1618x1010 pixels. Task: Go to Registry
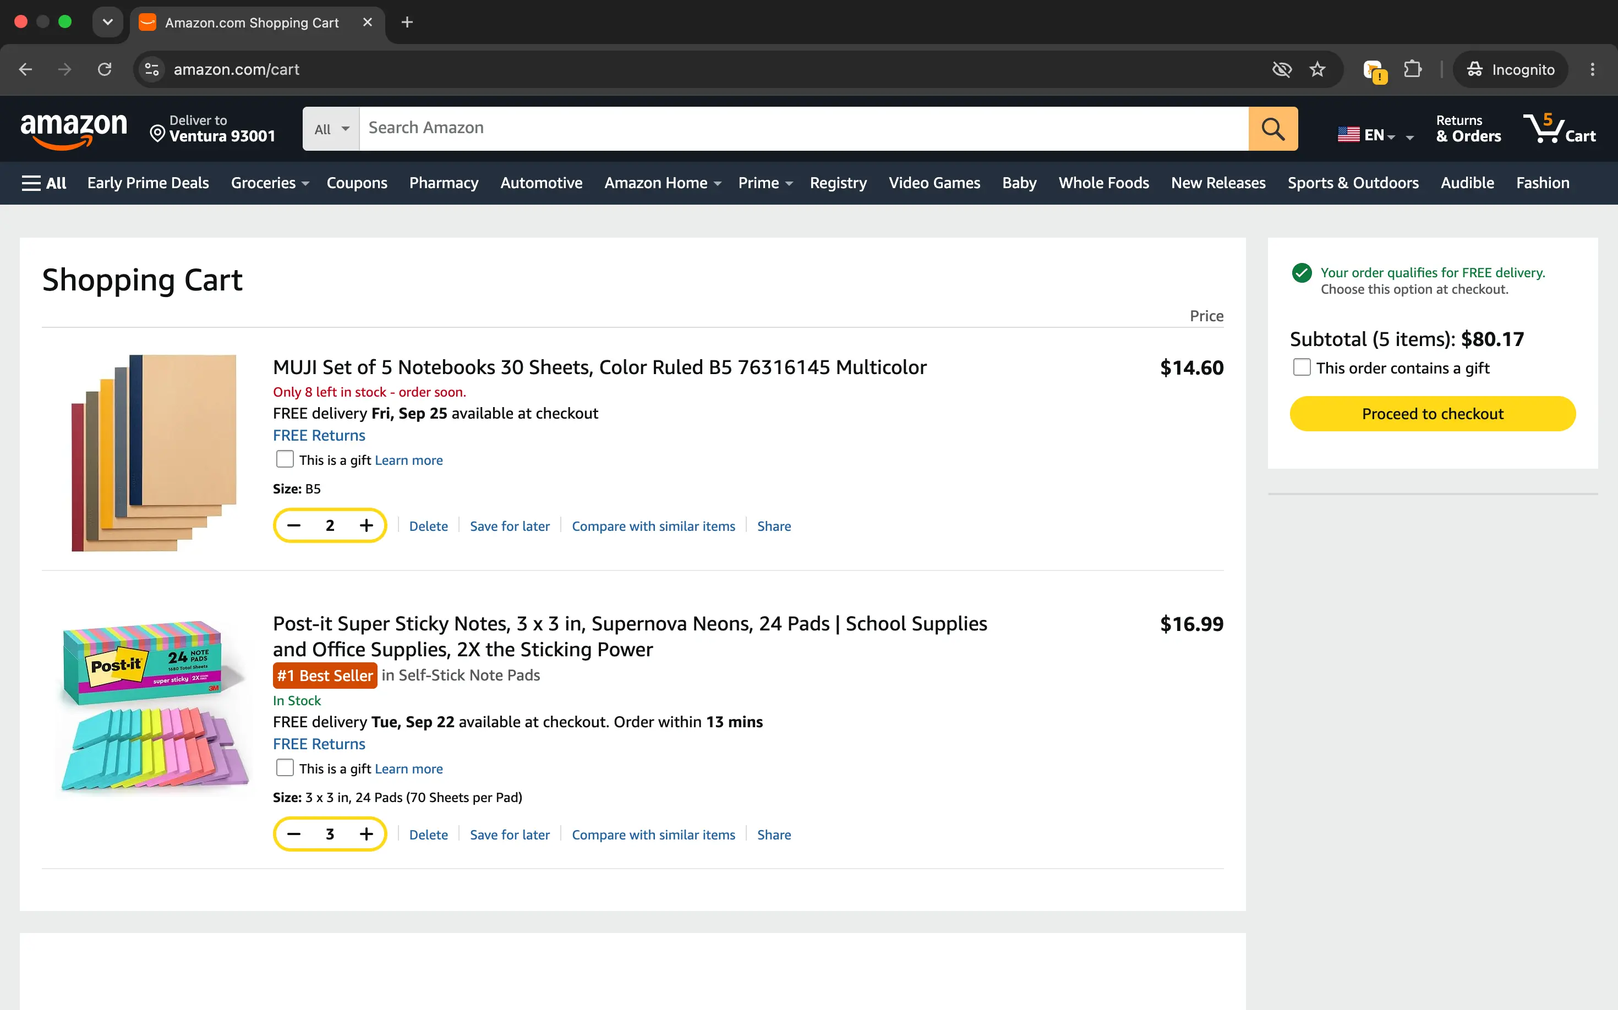pos(838,183)
